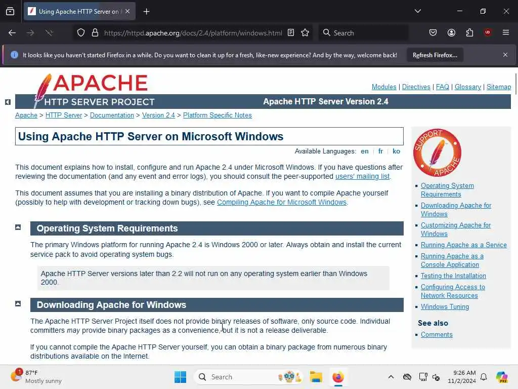This screenshot has height=389, width=518.
Task: Go to Documentation breadcrumb link
Action: 112,115
